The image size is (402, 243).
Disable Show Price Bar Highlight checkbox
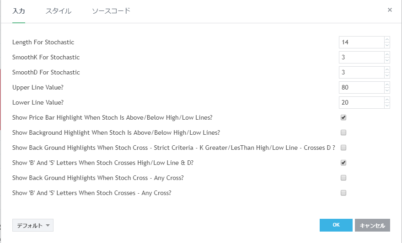pyautogui.click(x=343, y=117)
